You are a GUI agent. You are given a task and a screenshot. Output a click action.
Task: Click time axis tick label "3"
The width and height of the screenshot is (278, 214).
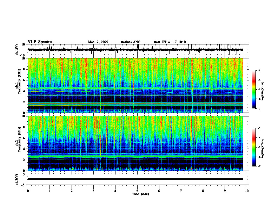[93, 191]
